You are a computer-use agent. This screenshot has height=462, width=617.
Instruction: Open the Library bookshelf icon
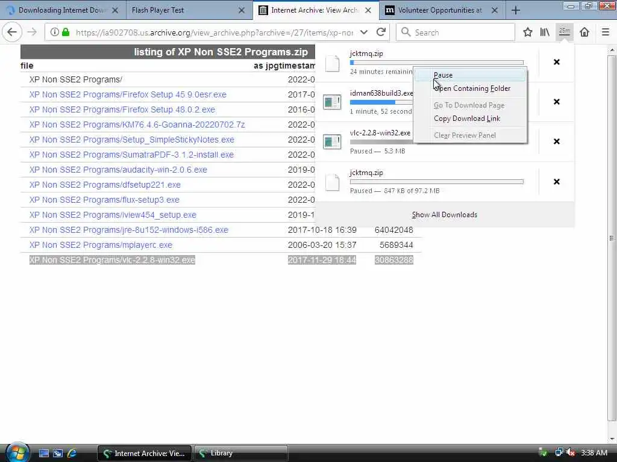pyautogui.click(x=545, y=32)
